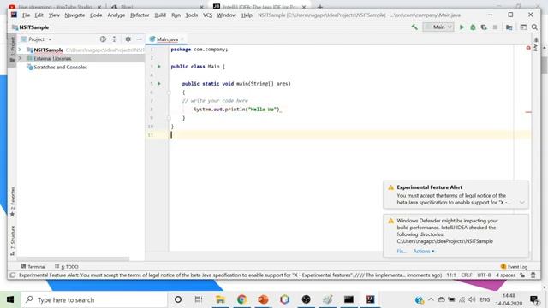The image size is (548, 308).
Task: Open Project panel settings gear
Action: point(128,39)
